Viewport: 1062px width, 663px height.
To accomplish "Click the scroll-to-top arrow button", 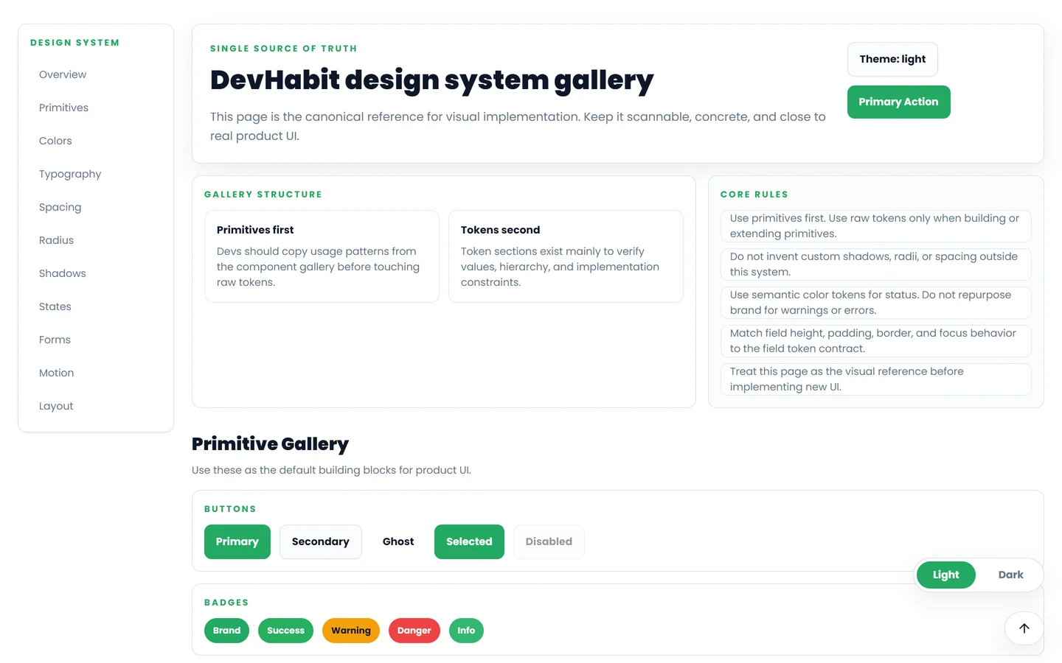I will [x=1024, y=628].
